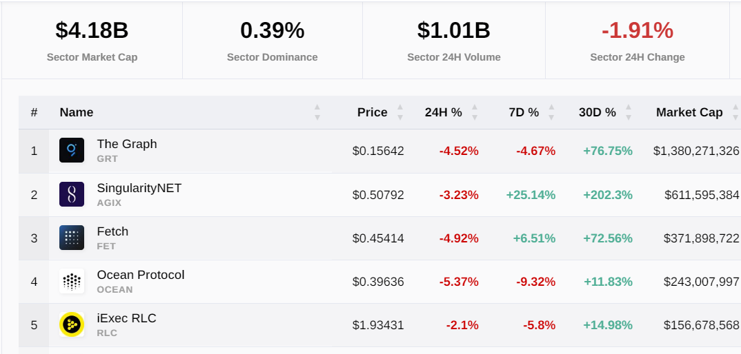Open The Graph coin logo
Image resolution: width=741 pixels, height=354 pixels.
(72, 150)
